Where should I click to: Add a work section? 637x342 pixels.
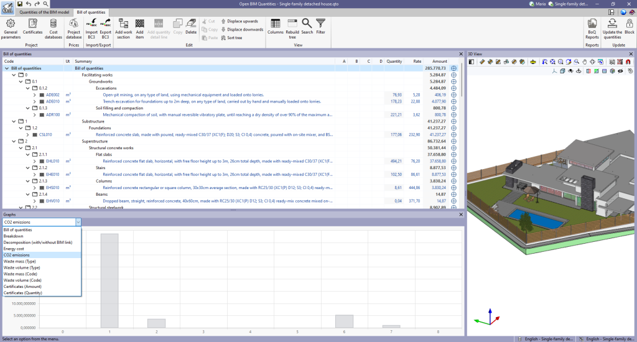(124, 29)
